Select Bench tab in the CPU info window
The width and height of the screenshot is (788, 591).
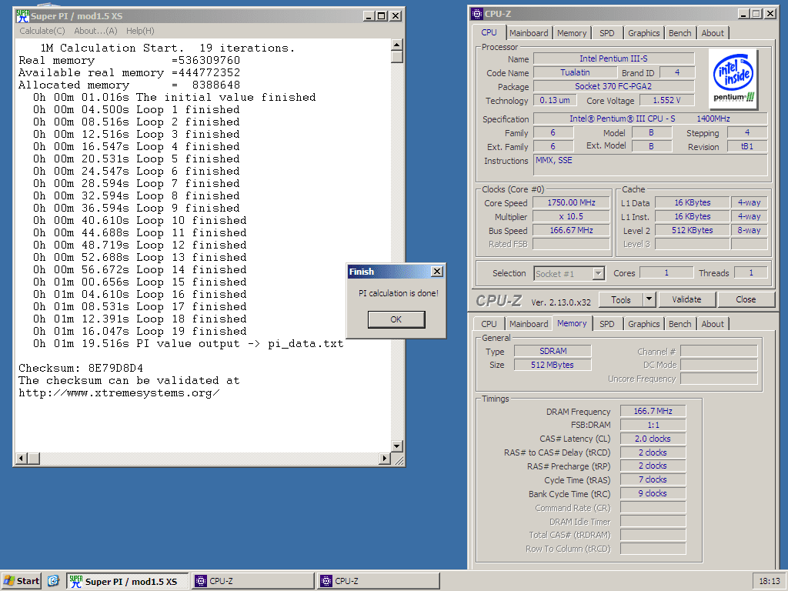point(679,33)
